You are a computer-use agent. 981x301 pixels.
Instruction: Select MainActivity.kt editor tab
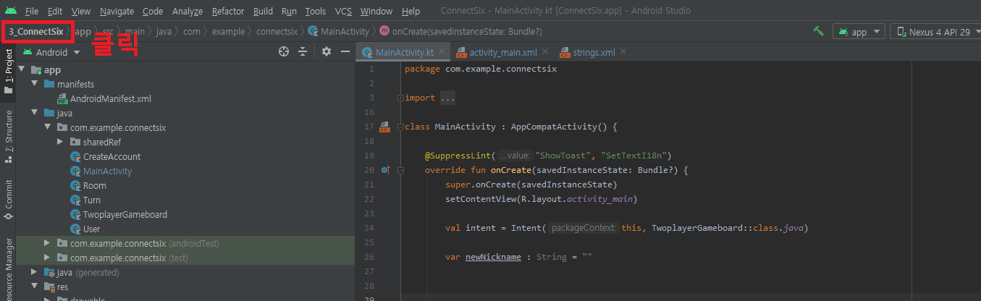click(405, 53)
